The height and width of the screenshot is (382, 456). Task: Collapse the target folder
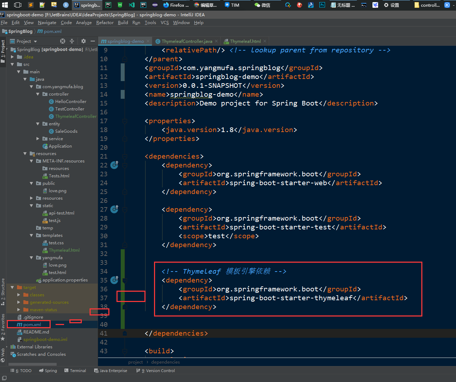(x=12, y=287)
